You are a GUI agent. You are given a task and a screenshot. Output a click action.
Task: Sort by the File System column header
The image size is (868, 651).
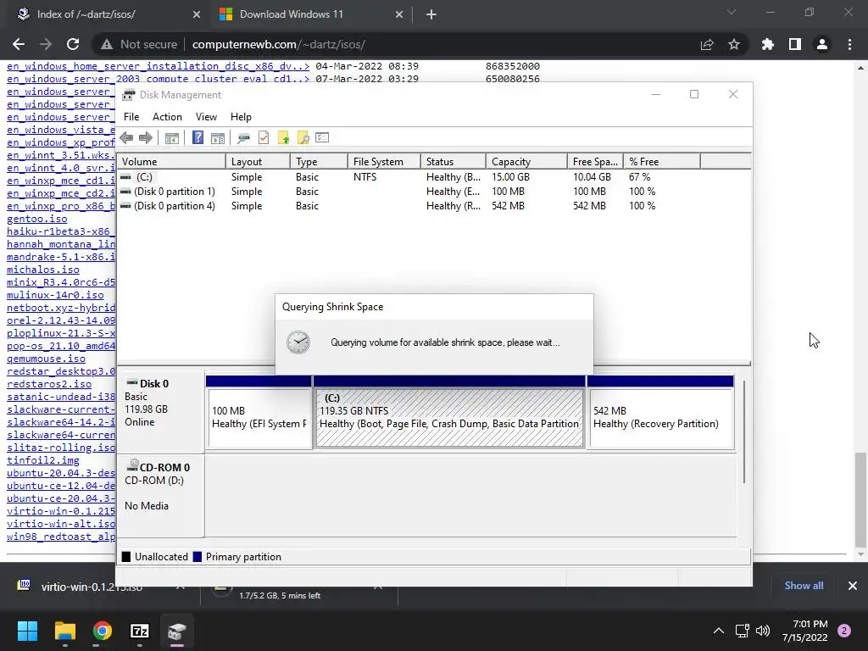coord(384,162)
